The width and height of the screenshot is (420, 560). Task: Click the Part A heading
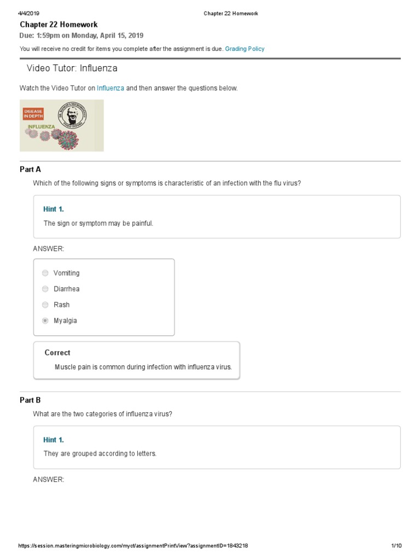click(x=30, y=170)
